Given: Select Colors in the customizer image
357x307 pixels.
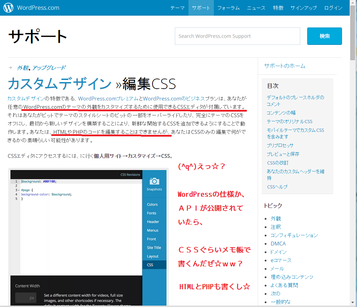Looking at the screenshot, I should coord(152,204).
